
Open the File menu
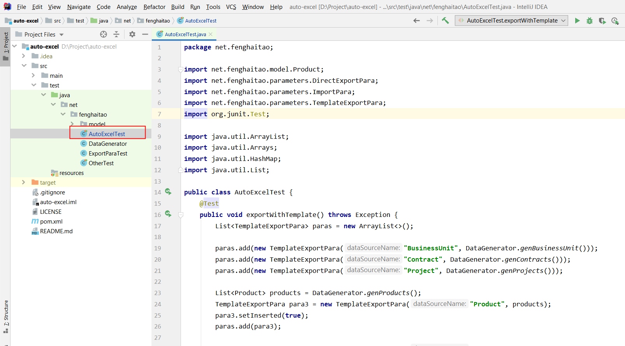point(21,7)
